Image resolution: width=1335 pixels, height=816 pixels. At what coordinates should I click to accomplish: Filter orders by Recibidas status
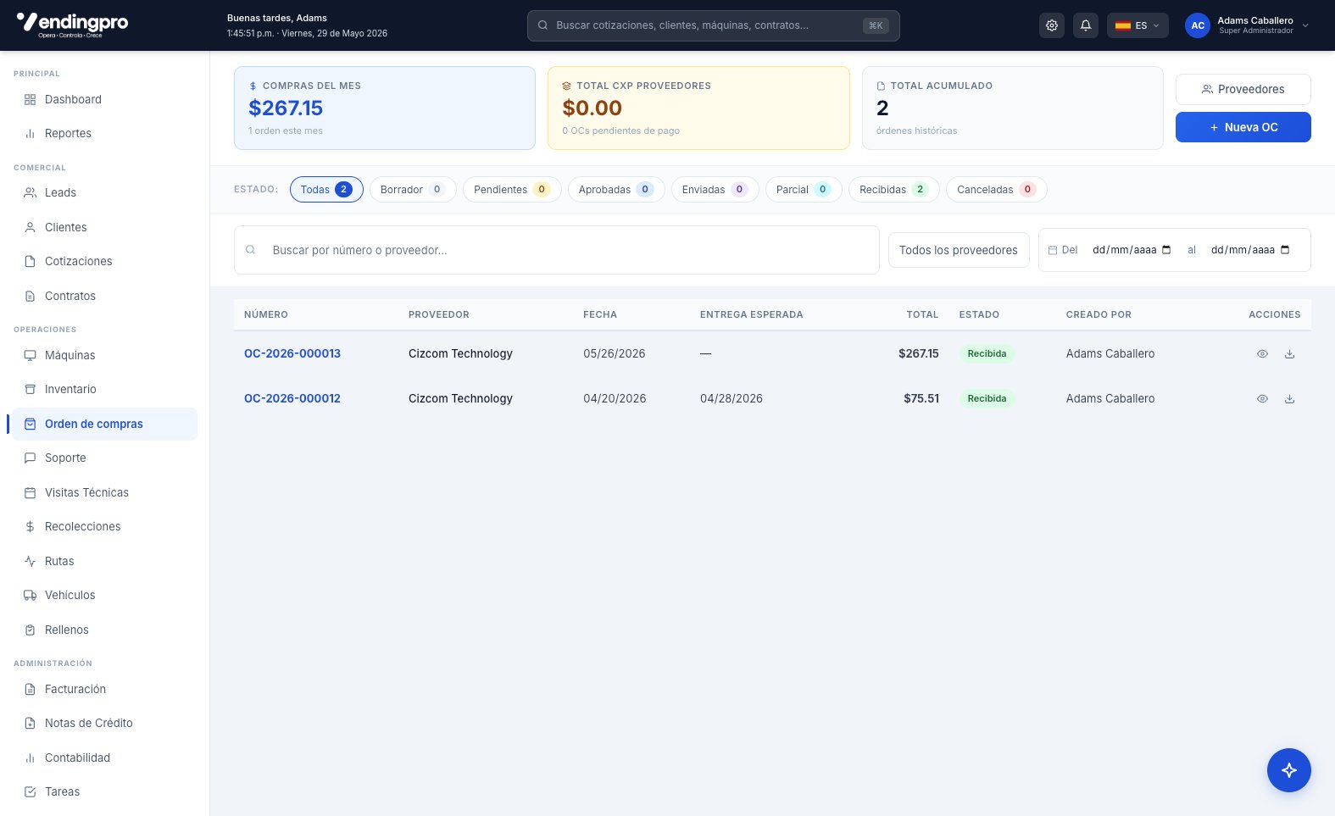click(x=894, y=190)
